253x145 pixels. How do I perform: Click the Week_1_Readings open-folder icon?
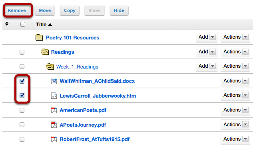[50, 67]
